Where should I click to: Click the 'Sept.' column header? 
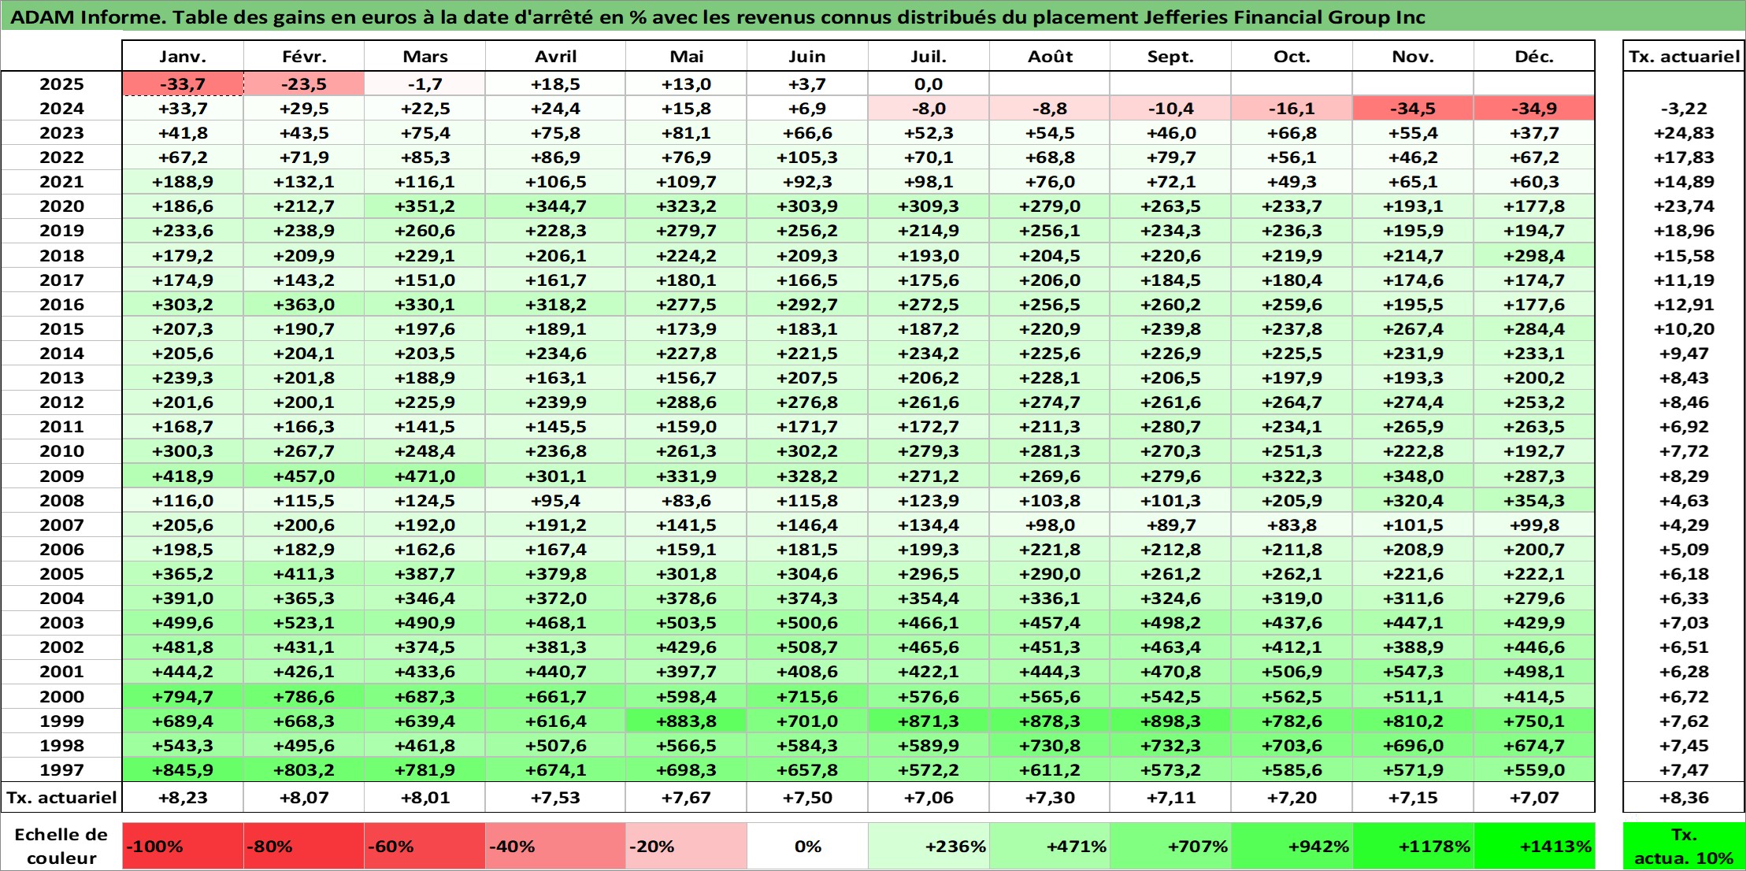tap(1170, 56)
